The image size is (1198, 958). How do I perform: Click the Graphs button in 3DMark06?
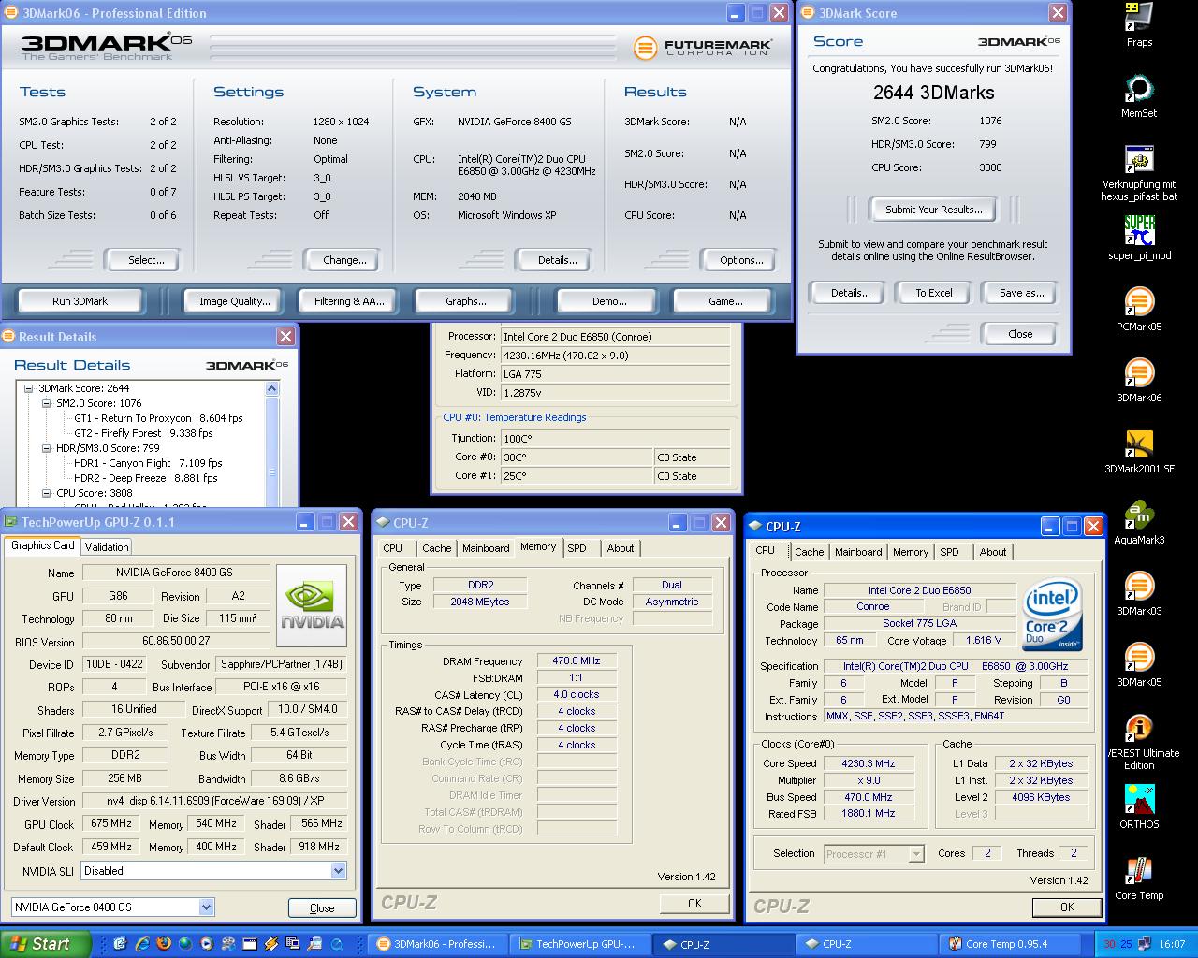click(465, 301)
